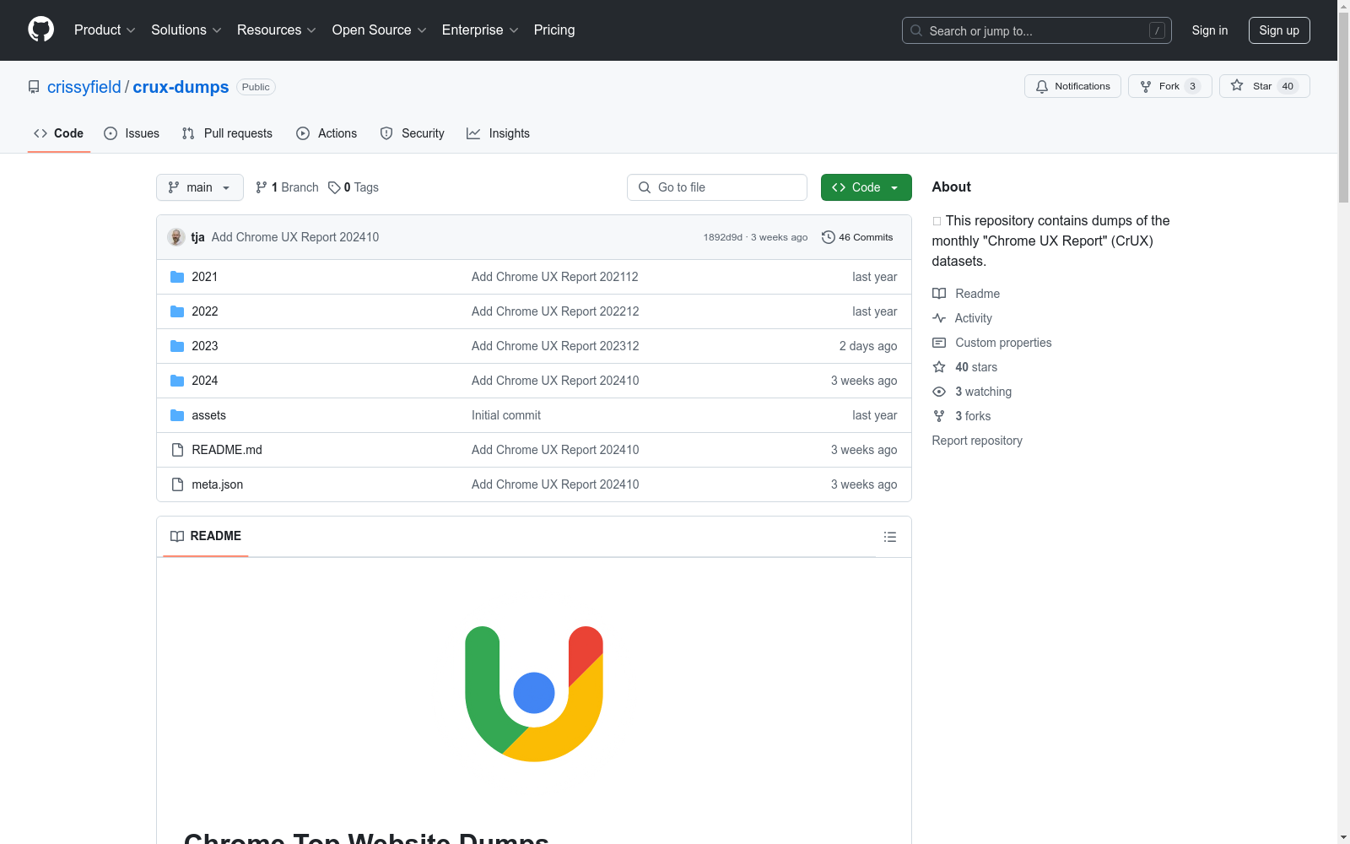Open the Enterprise dropdown
This screenshot has height=844, width=1350.
[480, 30]
